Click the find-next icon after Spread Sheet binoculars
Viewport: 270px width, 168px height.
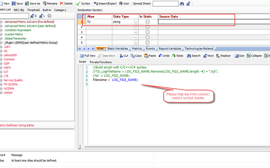pos(188,4)
